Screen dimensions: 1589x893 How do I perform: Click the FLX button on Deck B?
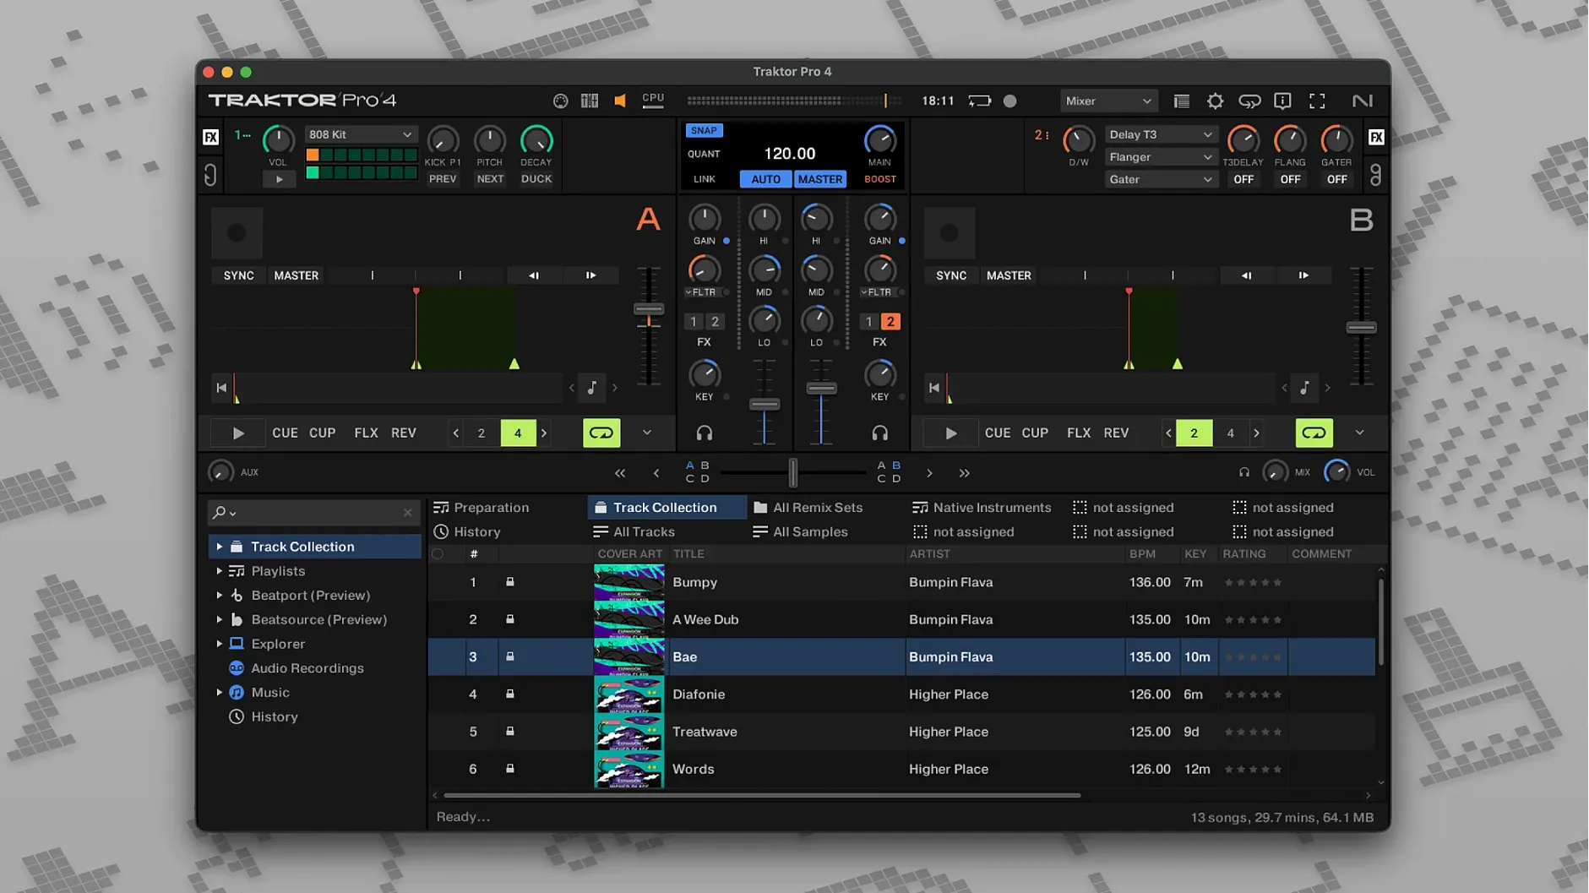pos(1079,433)
